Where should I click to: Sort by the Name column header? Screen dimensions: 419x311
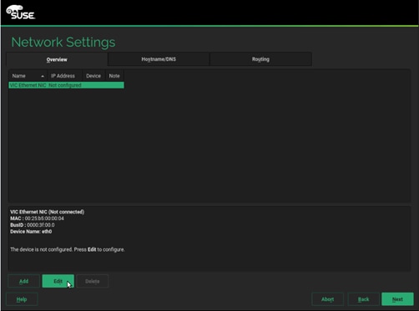pyautogui.click(x=28, y=76)
